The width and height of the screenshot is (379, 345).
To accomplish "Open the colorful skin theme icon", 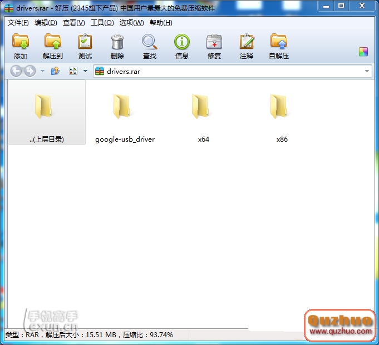I will 363,52.
